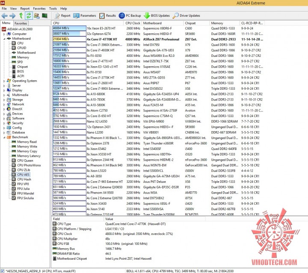Open the Memory Latency benchmark

(26, 156)
